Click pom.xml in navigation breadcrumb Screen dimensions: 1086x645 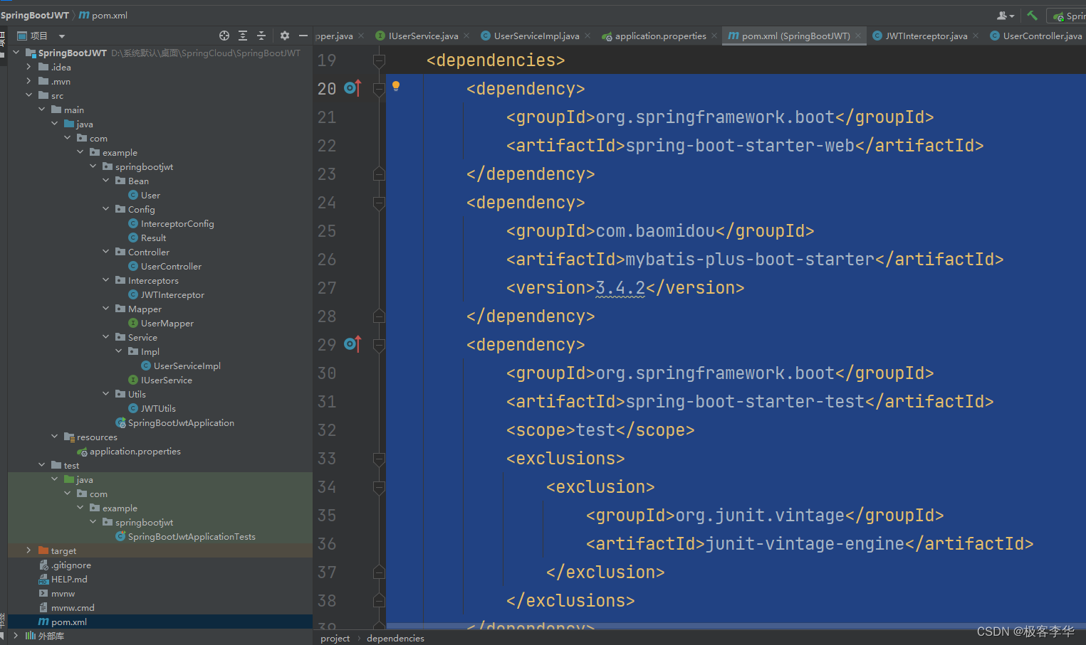click(x=103, y=15)
